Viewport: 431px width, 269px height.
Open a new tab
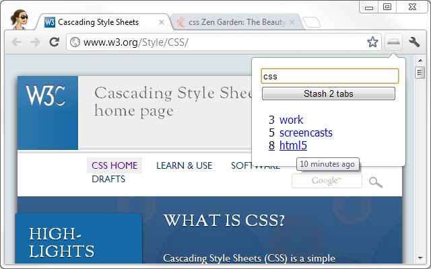(x=312, y=22)
